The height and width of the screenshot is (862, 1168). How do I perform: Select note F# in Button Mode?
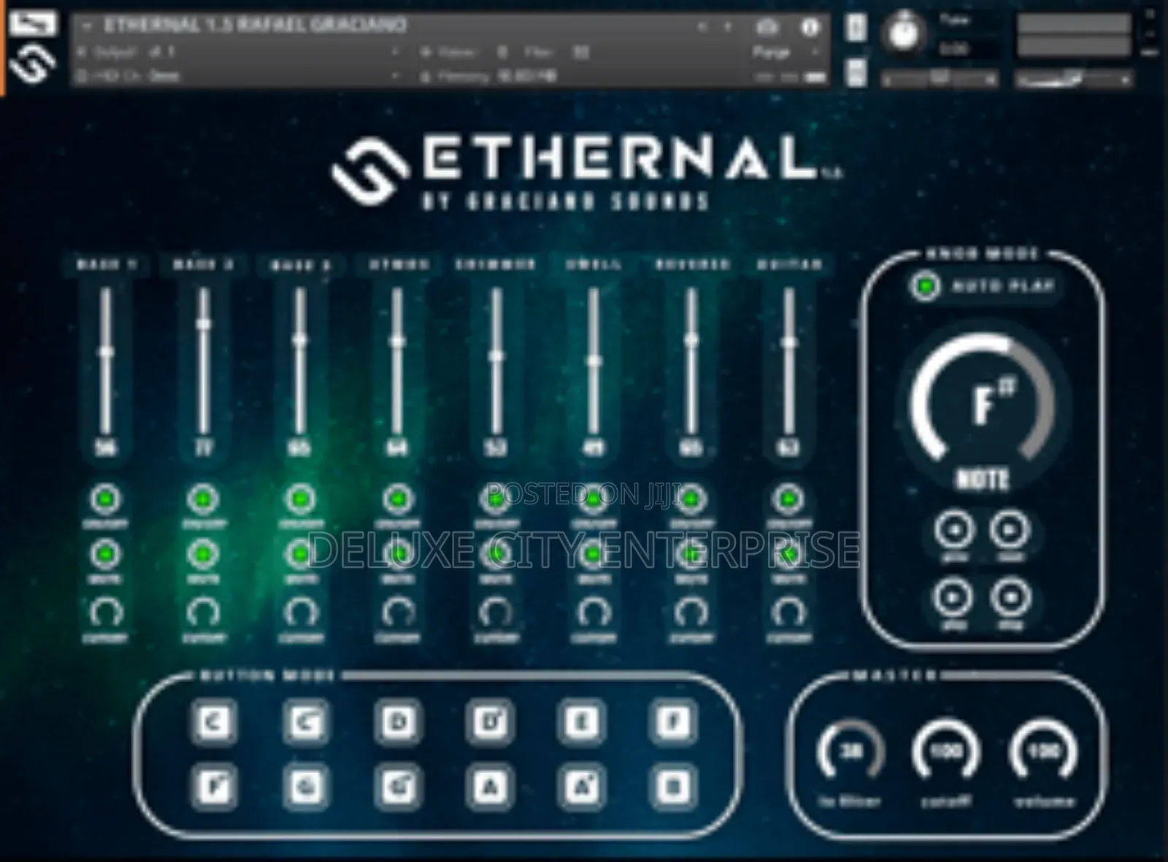[x=213, y=787]
